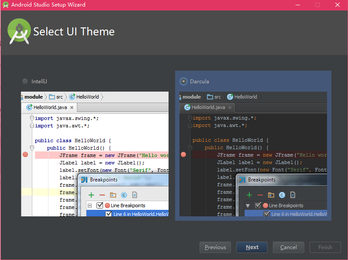The image size is (348, 260).
Task: Click green add breakpoint plus in Darcula preview
Action: (x=249, y=195)
